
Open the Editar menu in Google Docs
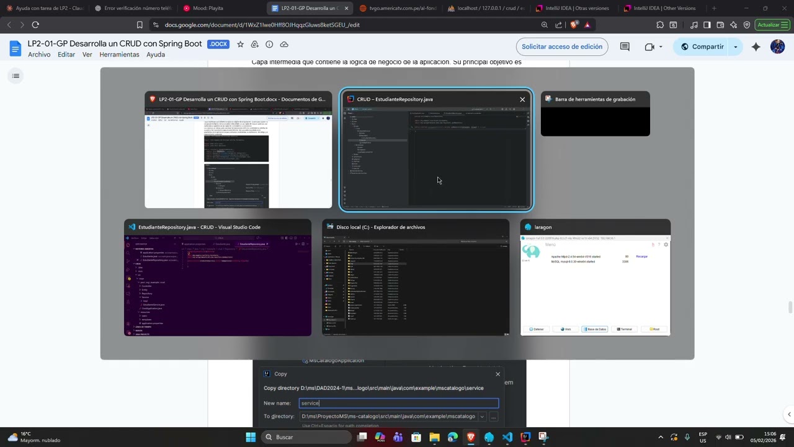coord(66,55)
